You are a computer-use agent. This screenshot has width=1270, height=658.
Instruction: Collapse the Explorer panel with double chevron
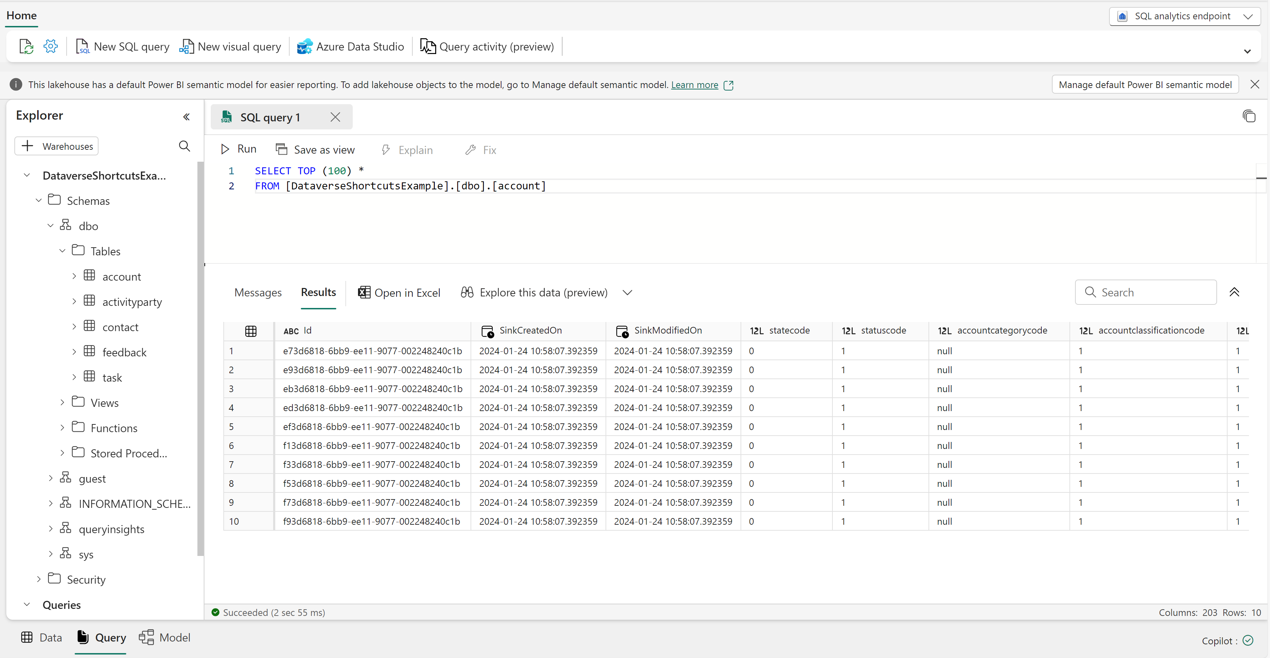pos(186,117)
